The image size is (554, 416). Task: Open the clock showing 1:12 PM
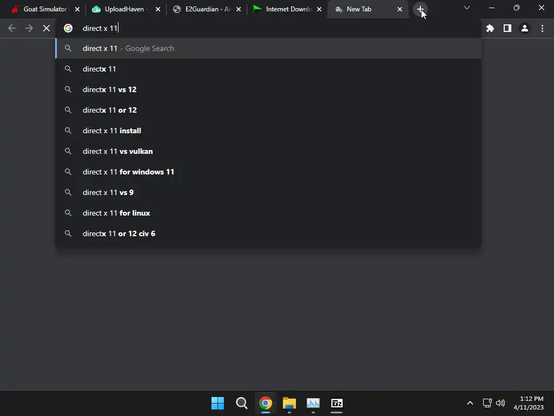click(529, 403)
